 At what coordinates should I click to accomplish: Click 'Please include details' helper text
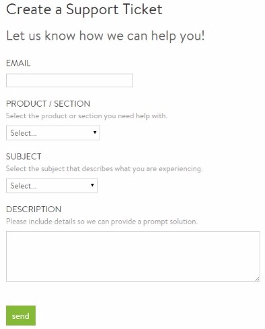(x=102, y=222)
